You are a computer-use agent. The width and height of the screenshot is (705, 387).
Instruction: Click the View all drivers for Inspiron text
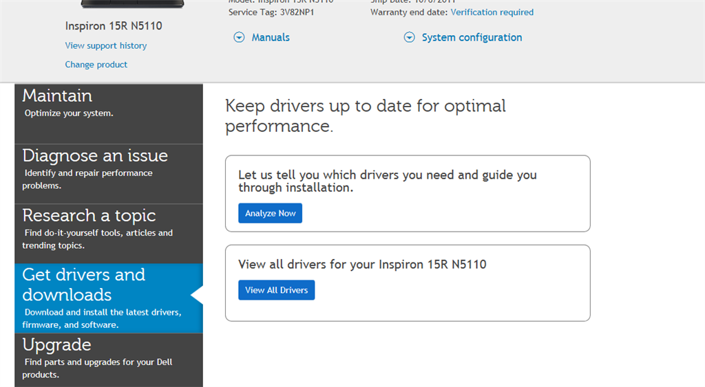[x=362, y=265]
